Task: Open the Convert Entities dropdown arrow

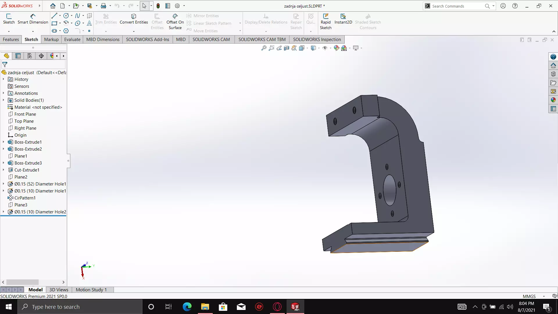Action: [x=134, y=31]
